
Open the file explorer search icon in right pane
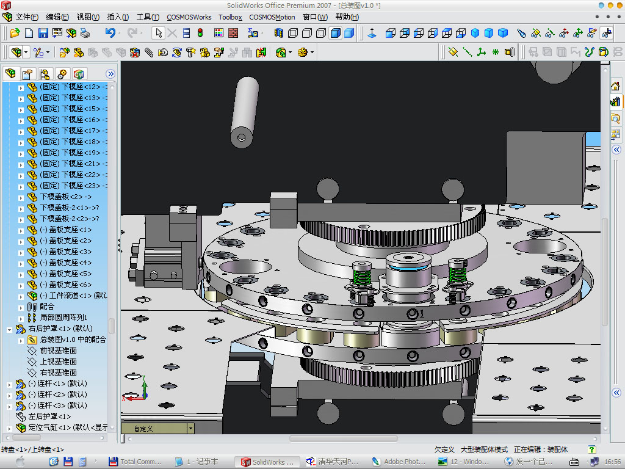615,118
